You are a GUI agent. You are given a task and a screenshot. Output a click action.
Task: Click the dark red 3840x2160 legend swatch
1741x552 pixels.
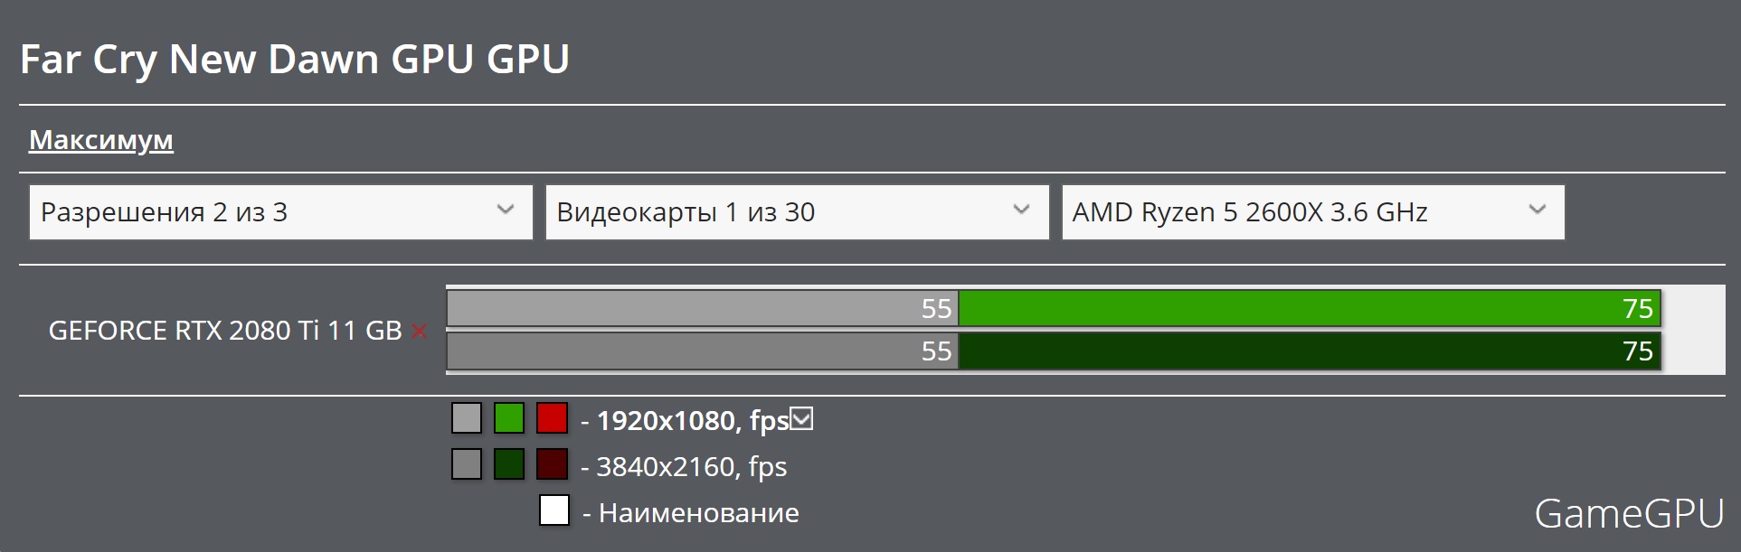point(552,464)
